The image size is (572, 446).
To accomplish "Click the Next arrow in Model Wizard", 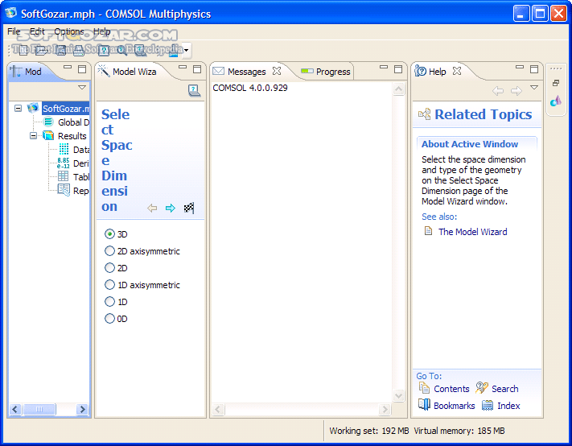I will coord(171,209).
